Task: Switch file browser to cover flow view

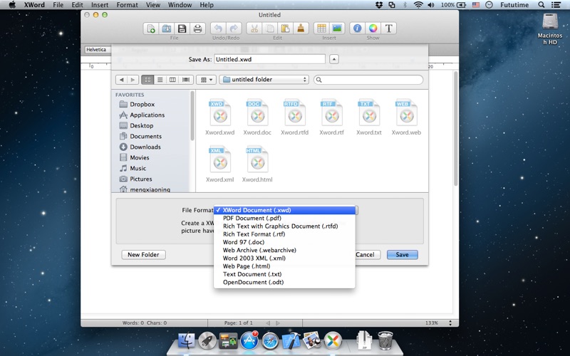Action: (x=186, y=80)
